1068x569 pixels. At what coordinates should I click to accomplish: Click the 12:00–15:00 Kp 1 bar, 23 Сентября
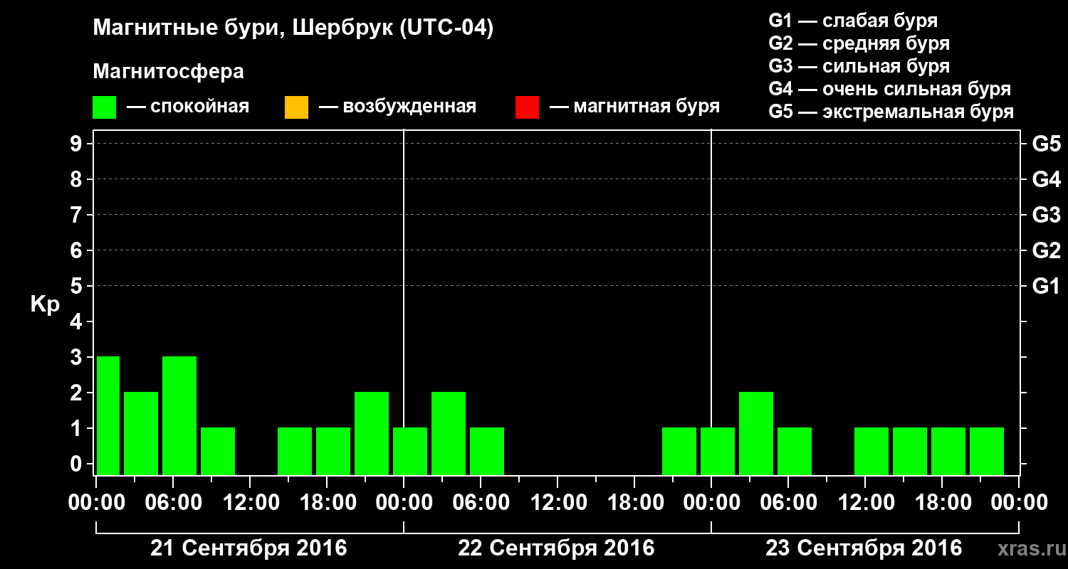coord(871,451)
